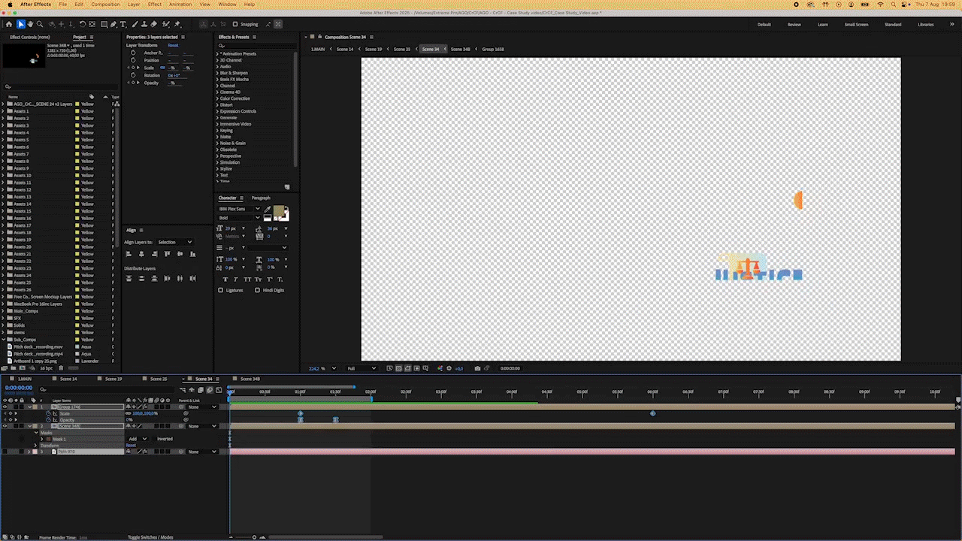Click Reset for the Scene 34B Transform
Viewport: 962px width, 541px height.
pos(131,446)
